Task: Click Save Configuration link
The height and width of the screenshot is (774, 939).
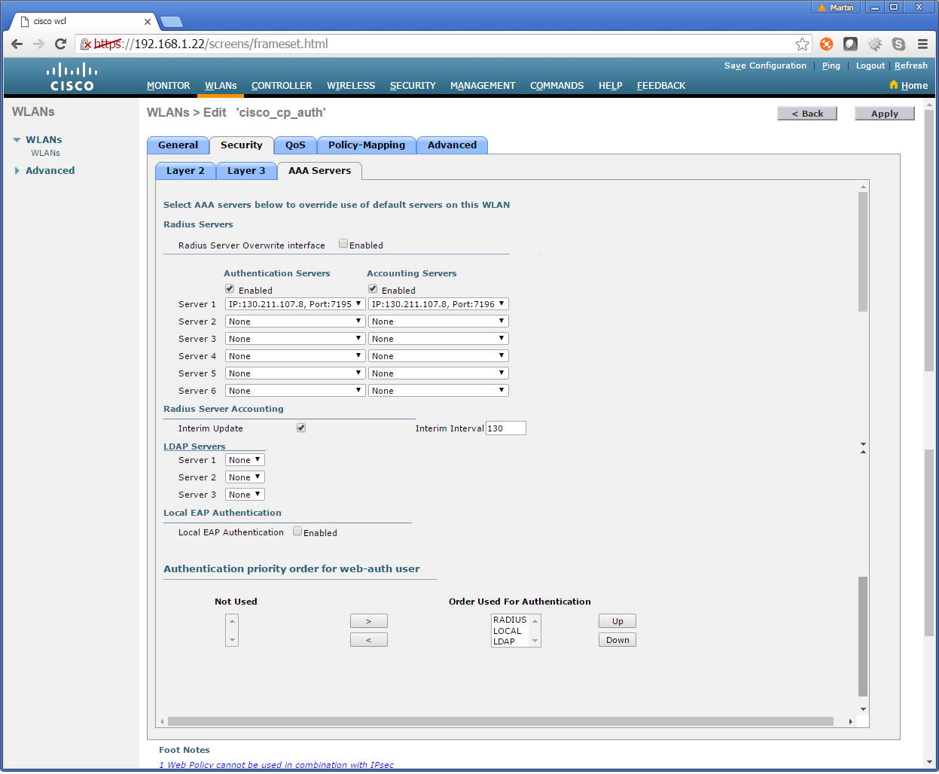Action: 765,66
